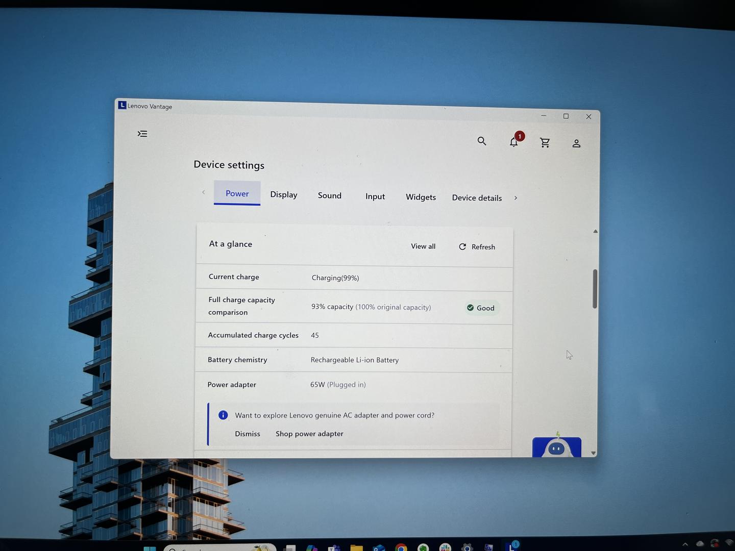Open notifications bell with red badge
This screenshot has height=551, width=735.
(x=514, y=142)
